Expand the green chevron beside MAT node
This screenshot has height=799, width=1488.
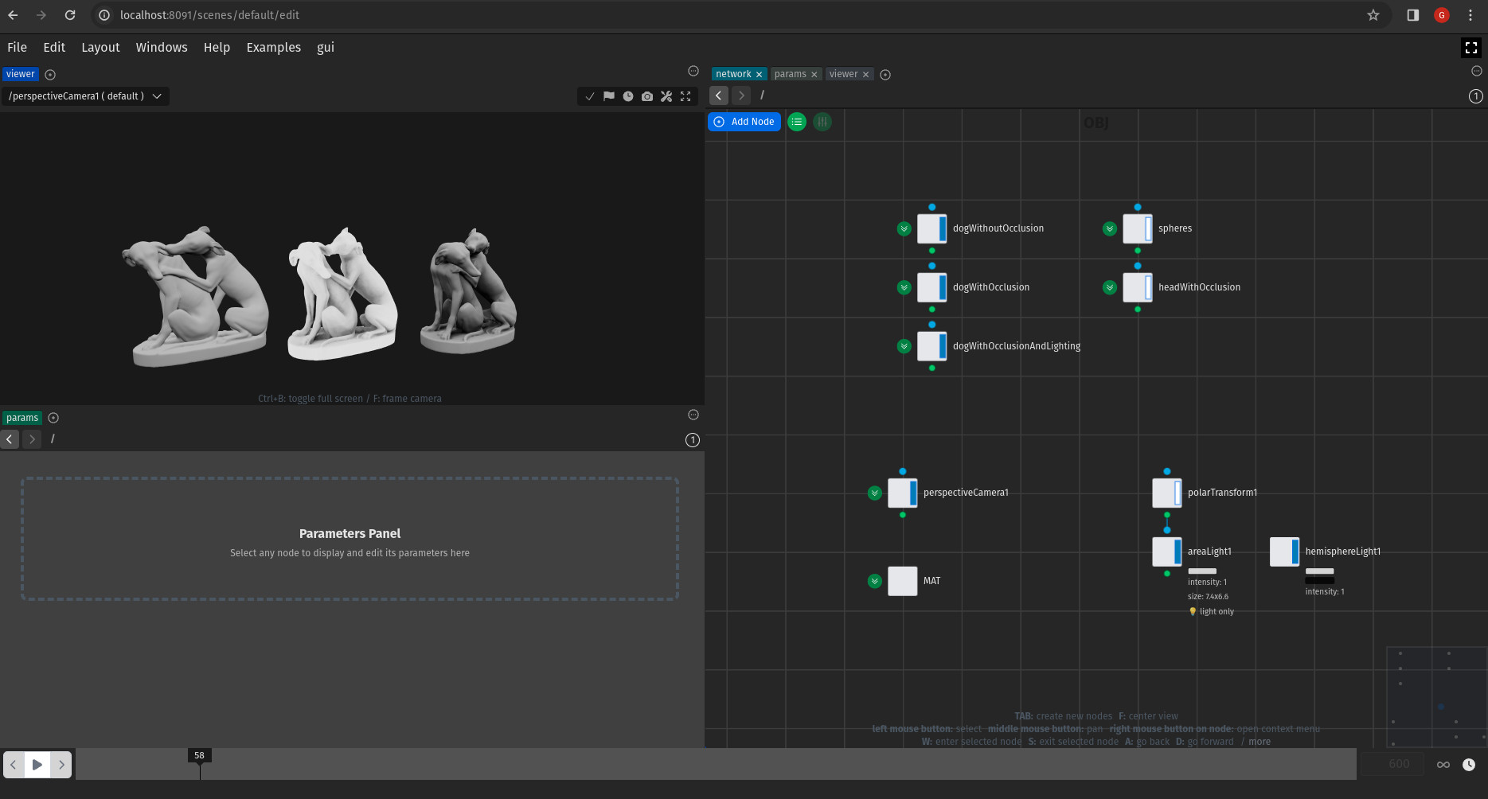[874, 581]
